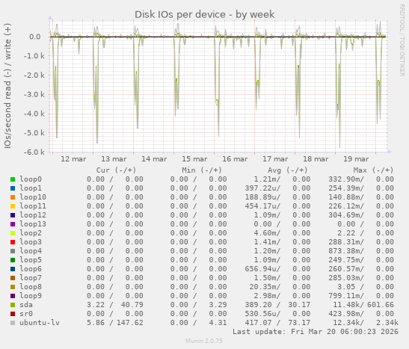Screen dimensions: 409x349
Task: Click the loop8 ochre legend swatch
Action: pyautogui.click(x=13, y=287)
